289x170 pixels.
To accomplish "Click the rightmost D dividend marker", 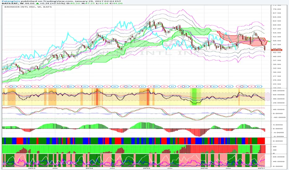I will (258, 86).
